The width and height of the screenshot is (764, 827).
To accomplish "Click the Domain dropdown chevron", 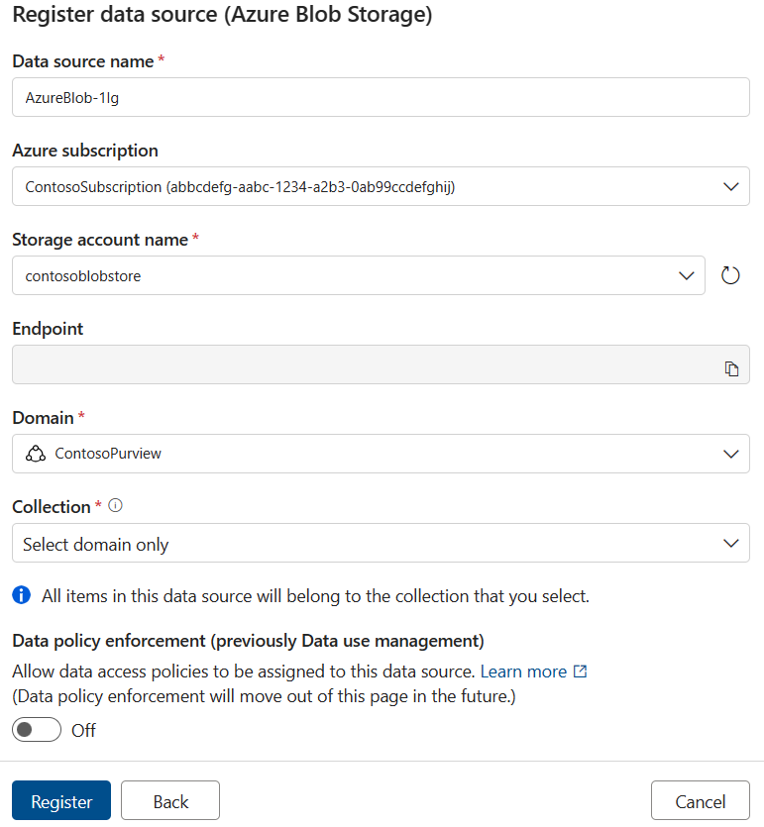I will 730,454.
